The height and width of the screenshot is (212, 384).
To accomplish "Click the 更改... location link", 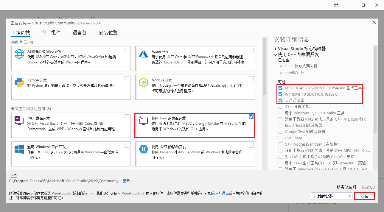I will coord(128,181).
